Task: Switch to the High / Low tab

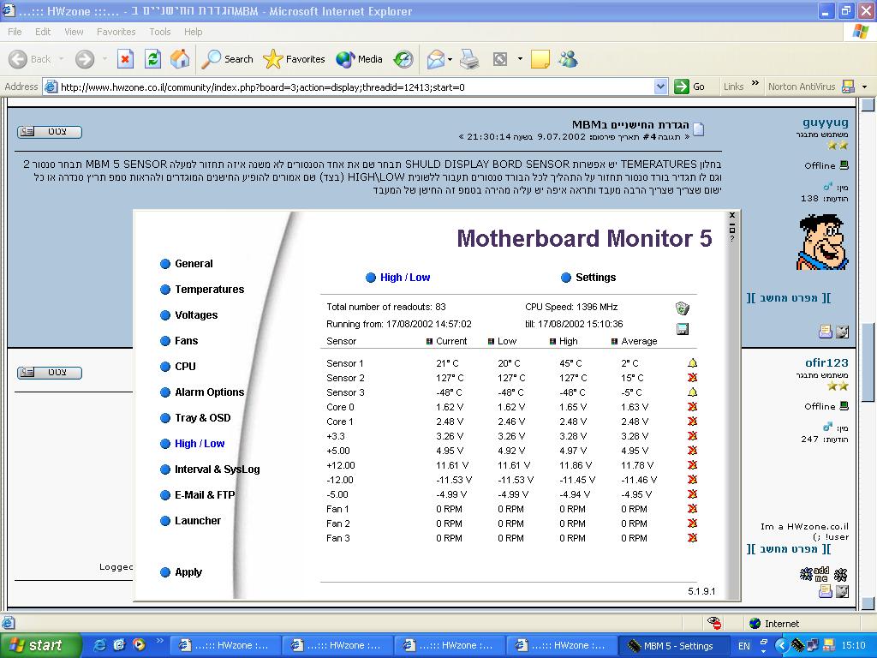Action: click(x=397, y=278)
